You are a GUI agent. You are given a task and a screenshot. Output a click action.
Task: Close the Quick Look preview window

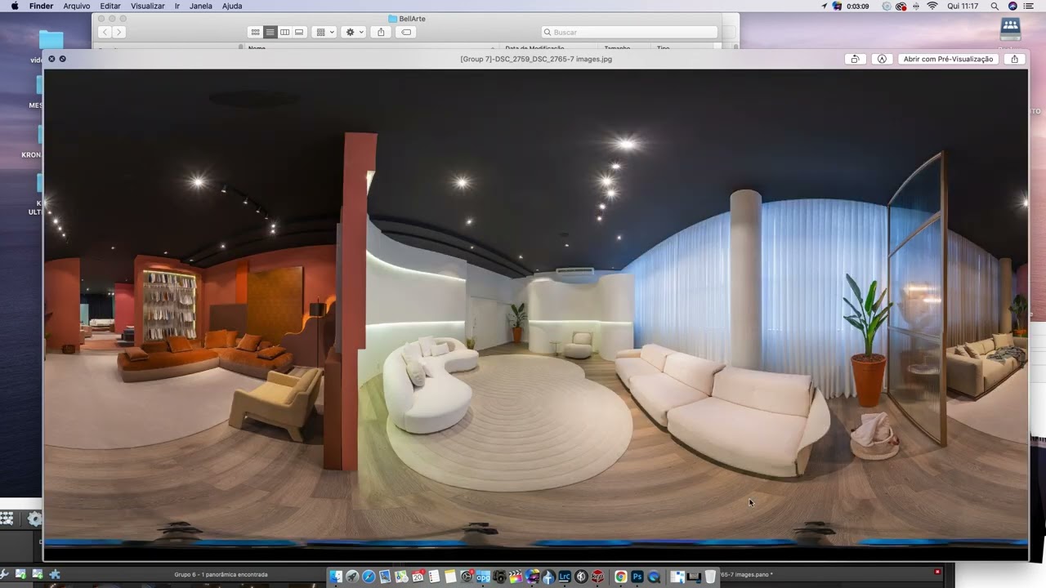click(51, 59)
